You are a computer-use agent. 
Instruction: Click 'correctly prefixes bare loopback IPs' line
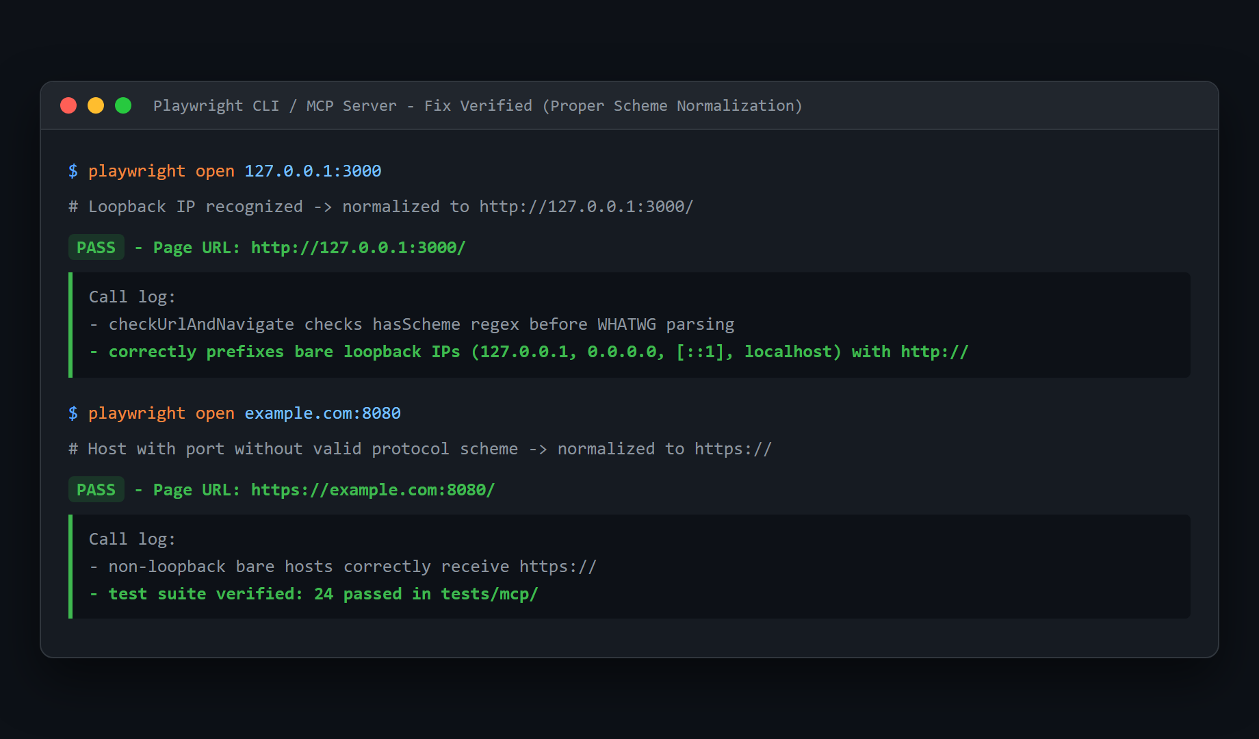(x=530, y=352)
